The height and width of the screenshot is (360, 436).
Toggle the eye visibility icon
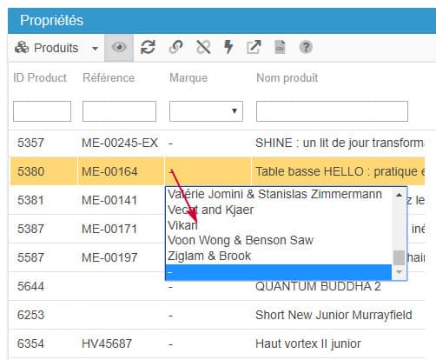point(119,47)
